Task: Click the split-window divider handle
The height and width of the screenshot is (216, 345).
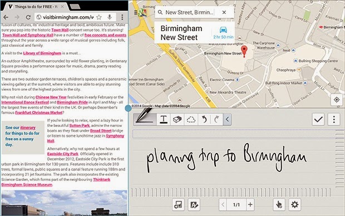Action: (129, 108)
